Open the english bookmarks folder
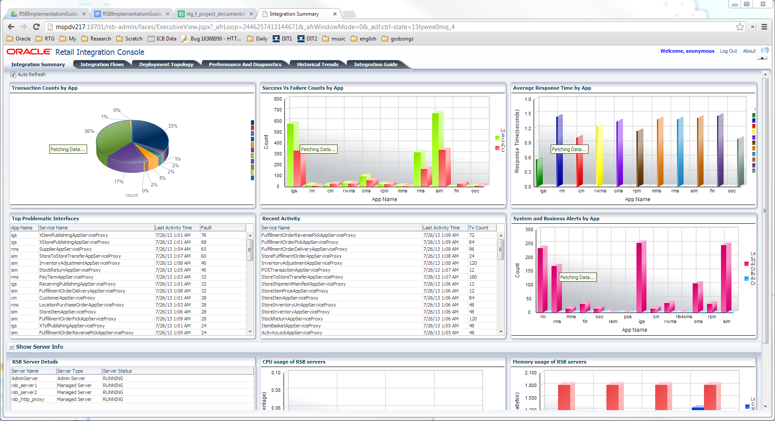This screenshot has width=775, height=421. [x=363, y=39]
